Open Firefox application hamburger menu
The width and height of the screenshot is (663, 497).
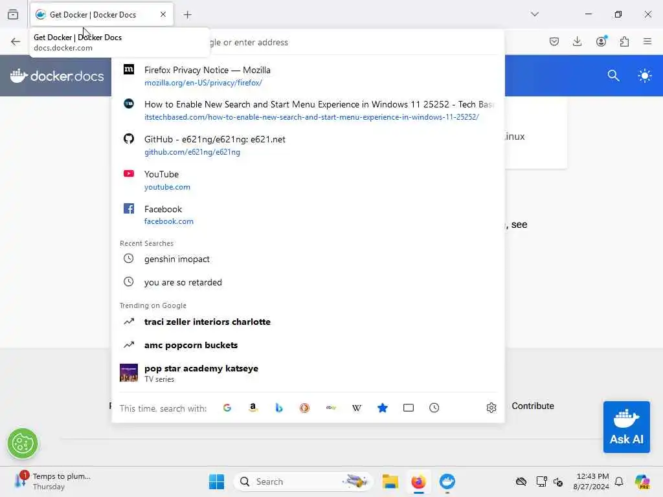click(647, 41)
